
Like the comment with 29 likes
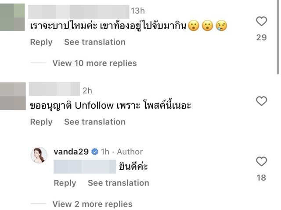(261, 21)
